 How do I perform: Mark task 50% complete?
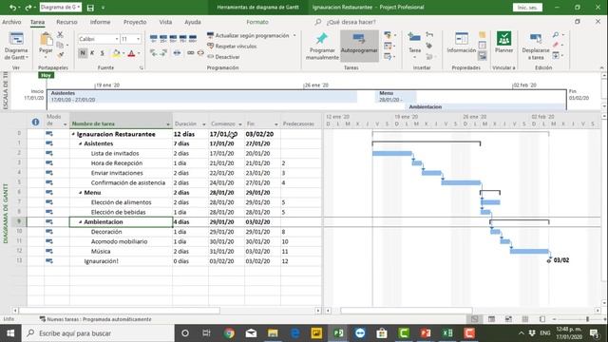click(x=173, y=38)
